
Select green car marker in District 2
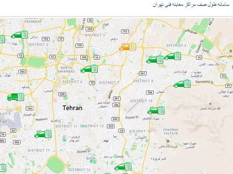tap(20, 35)
